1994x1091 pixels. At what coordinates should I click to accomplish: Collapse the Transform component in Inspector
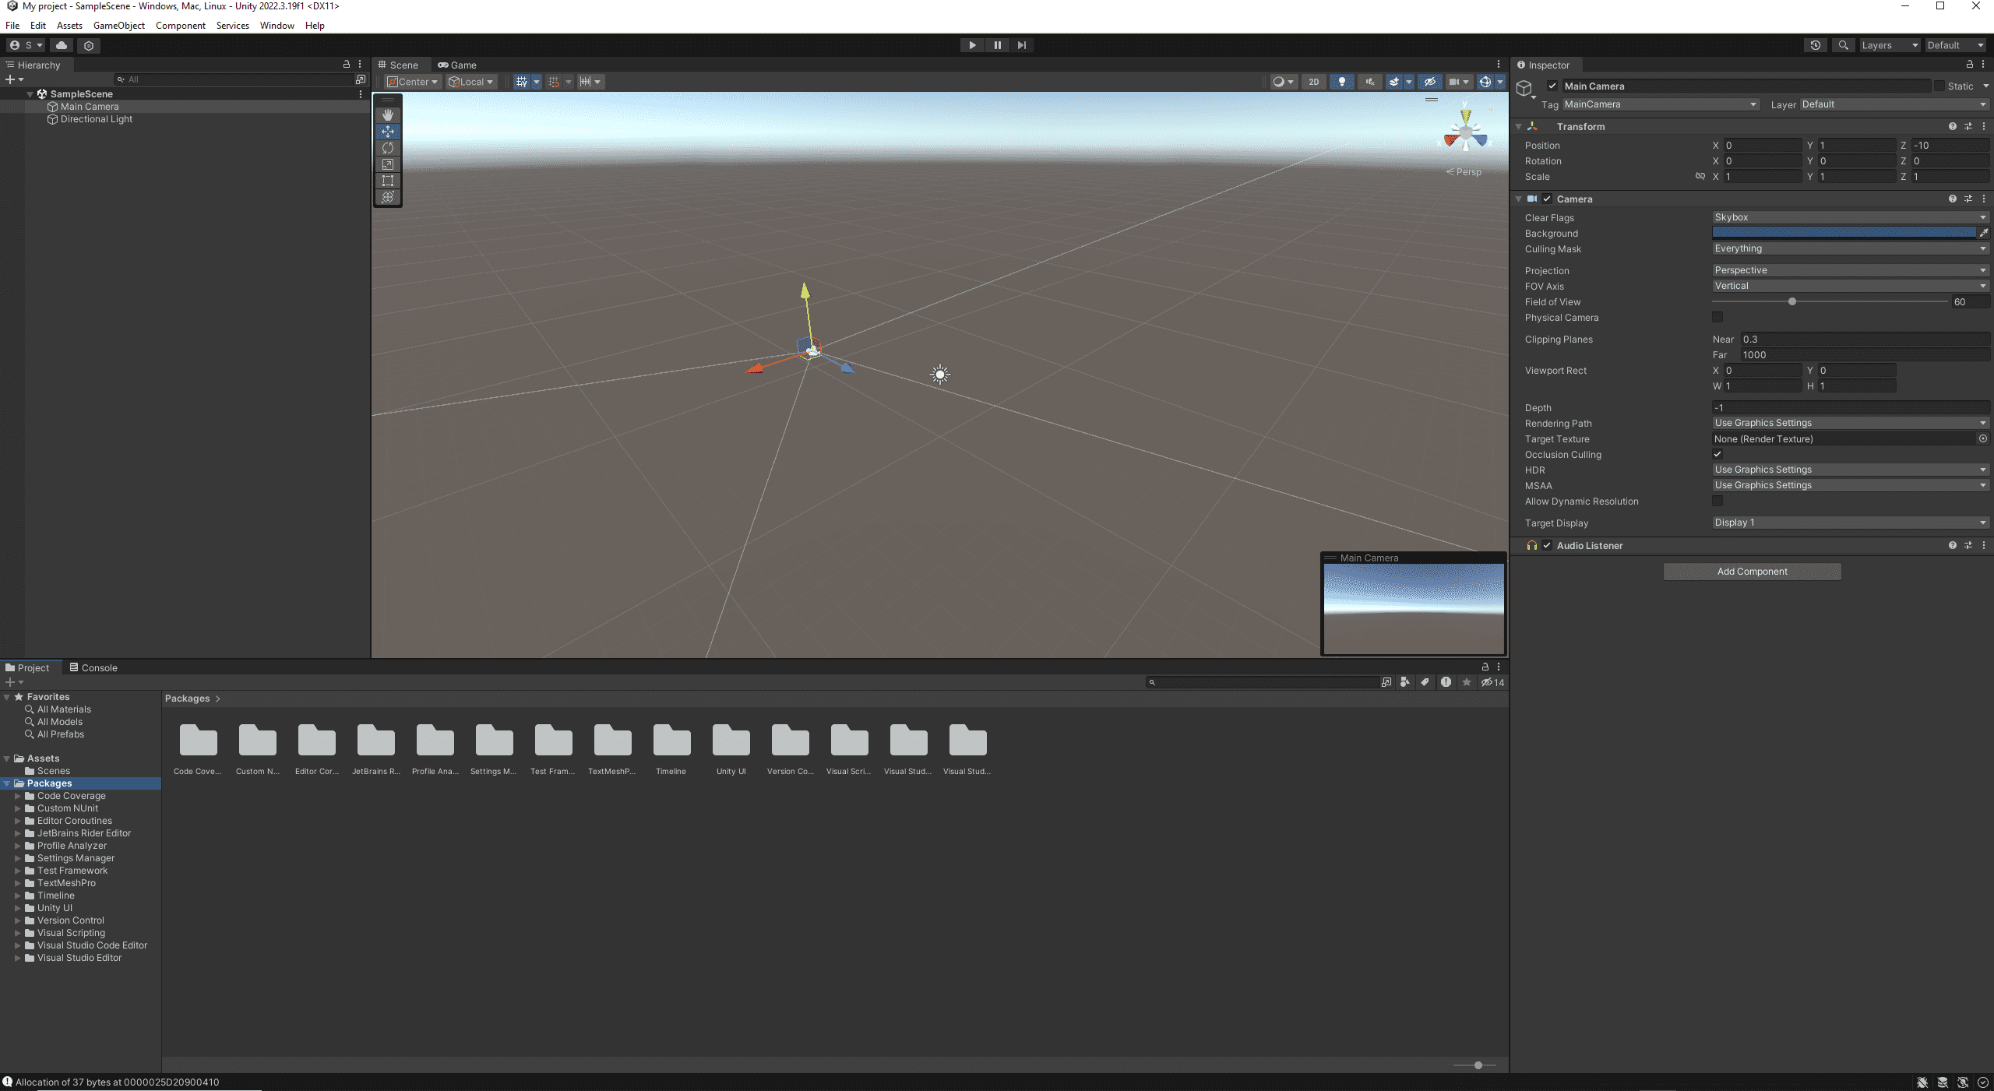point(1519,125)
